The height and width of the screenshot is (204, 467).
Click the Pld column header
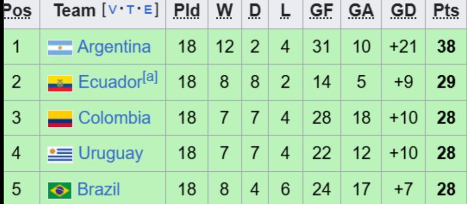pyautogui.click(x=187, y=11)
